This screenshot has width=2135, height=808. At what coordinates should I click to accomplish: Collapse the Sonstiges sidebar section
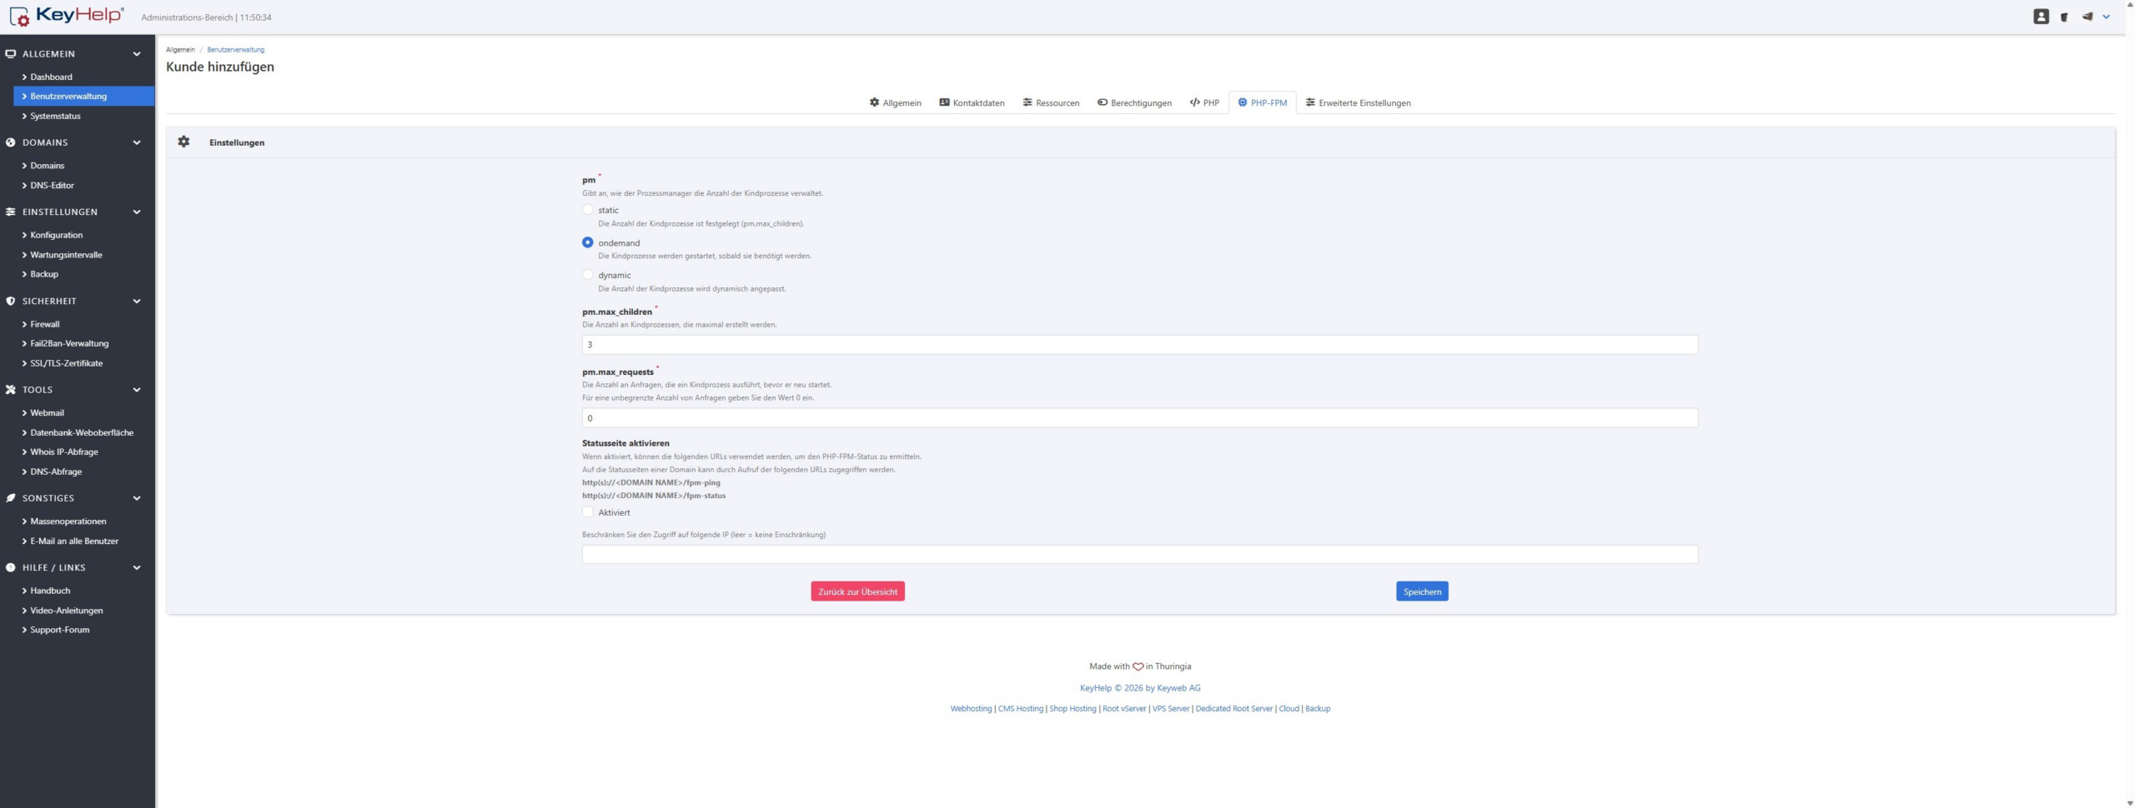click(x=137, y=498)
